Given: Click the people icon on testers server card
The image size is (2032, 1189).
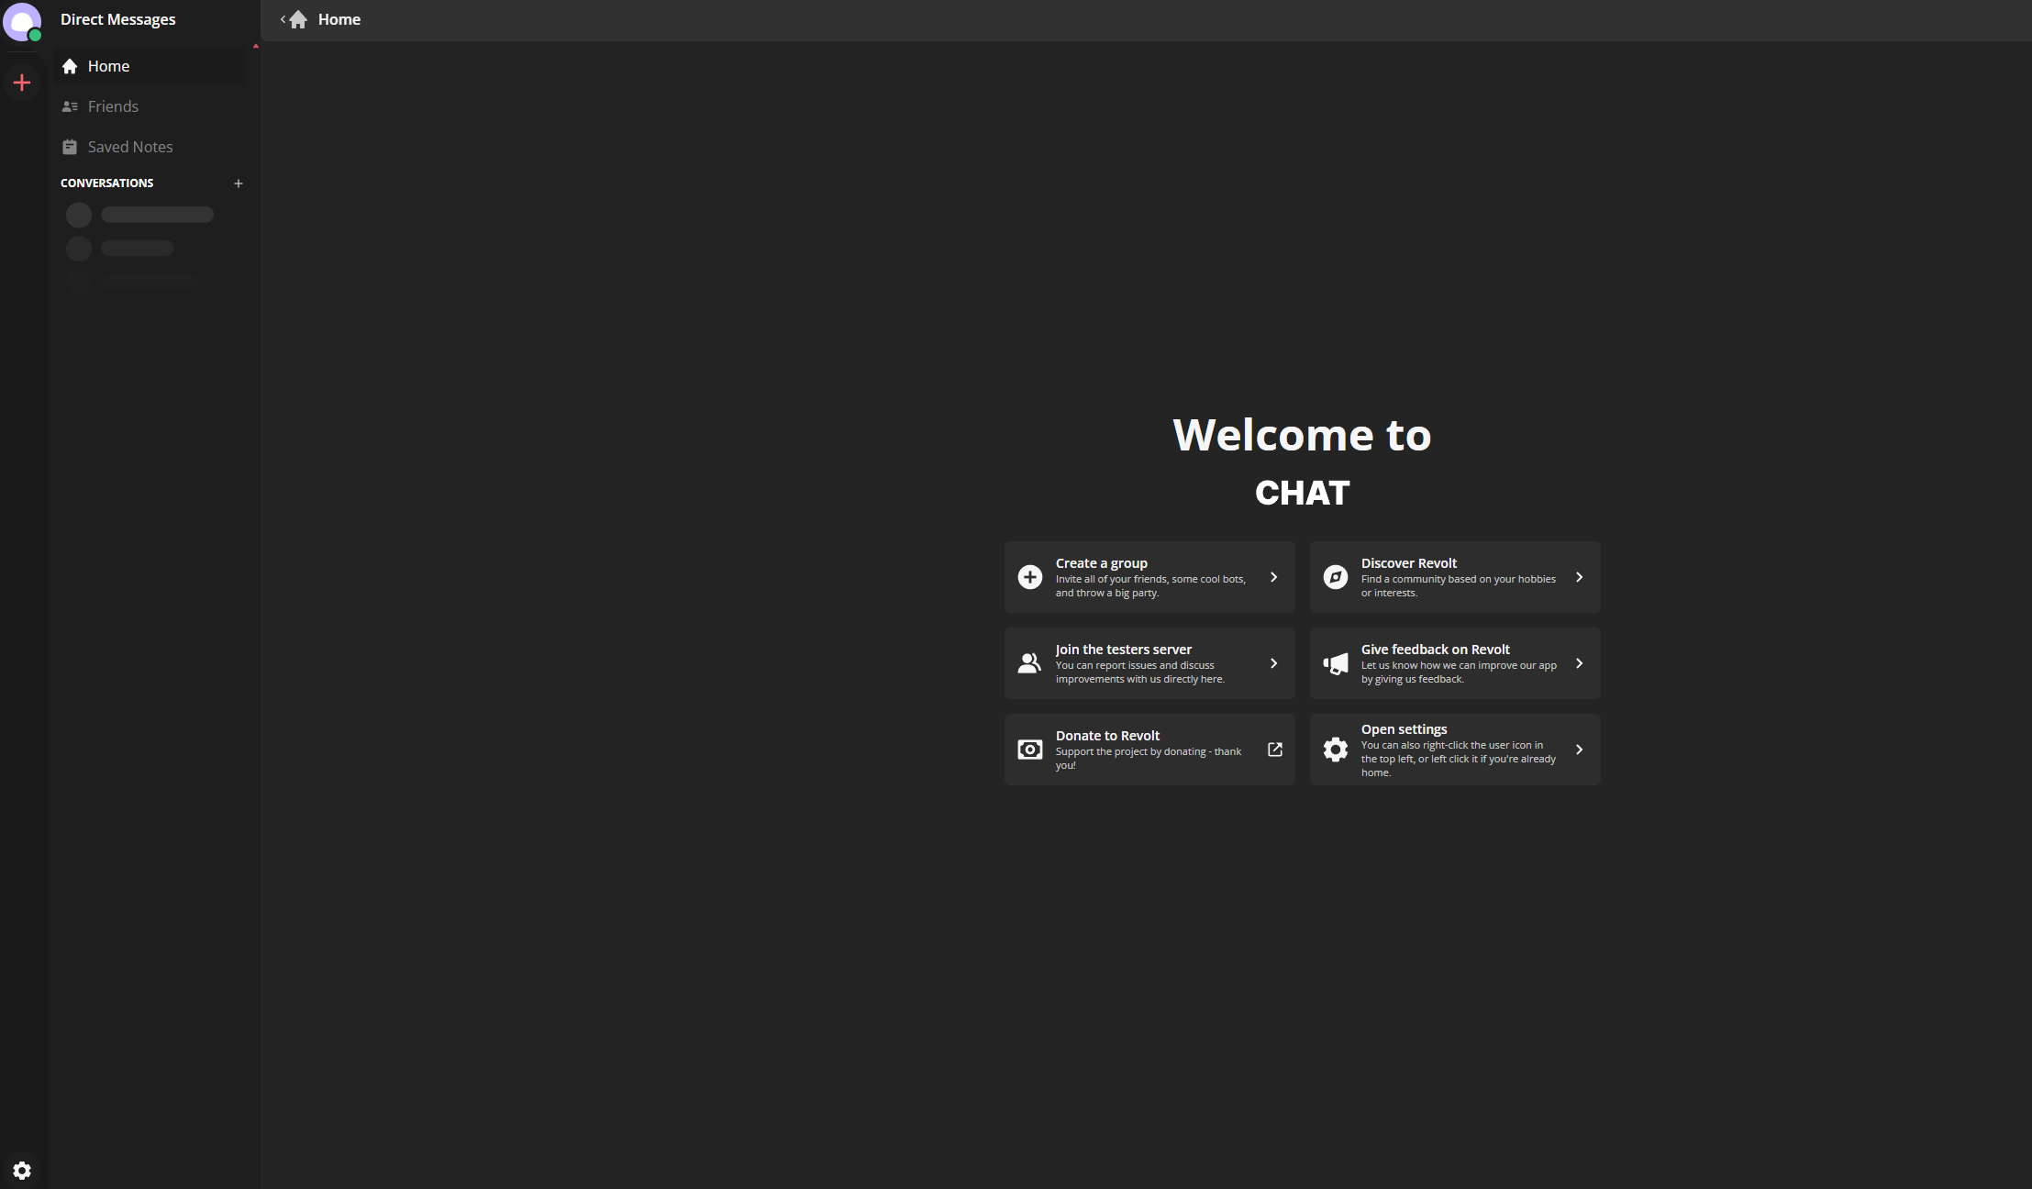Looking at the screenshot, I should 1030,663.
